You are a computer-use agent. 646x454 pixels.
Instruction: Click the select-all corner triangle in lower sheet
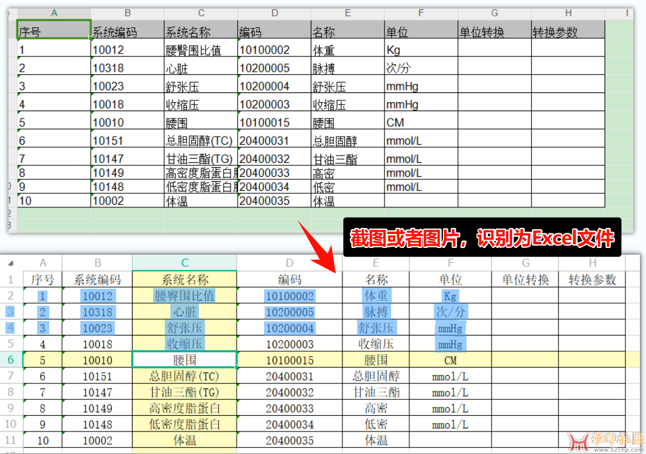(x=11, y=263)
